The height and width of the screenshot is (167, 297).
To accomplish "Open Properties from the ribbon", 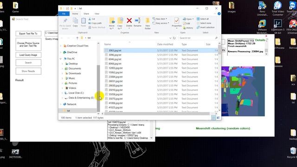I will pyautogui.click(x=176, y=23).
